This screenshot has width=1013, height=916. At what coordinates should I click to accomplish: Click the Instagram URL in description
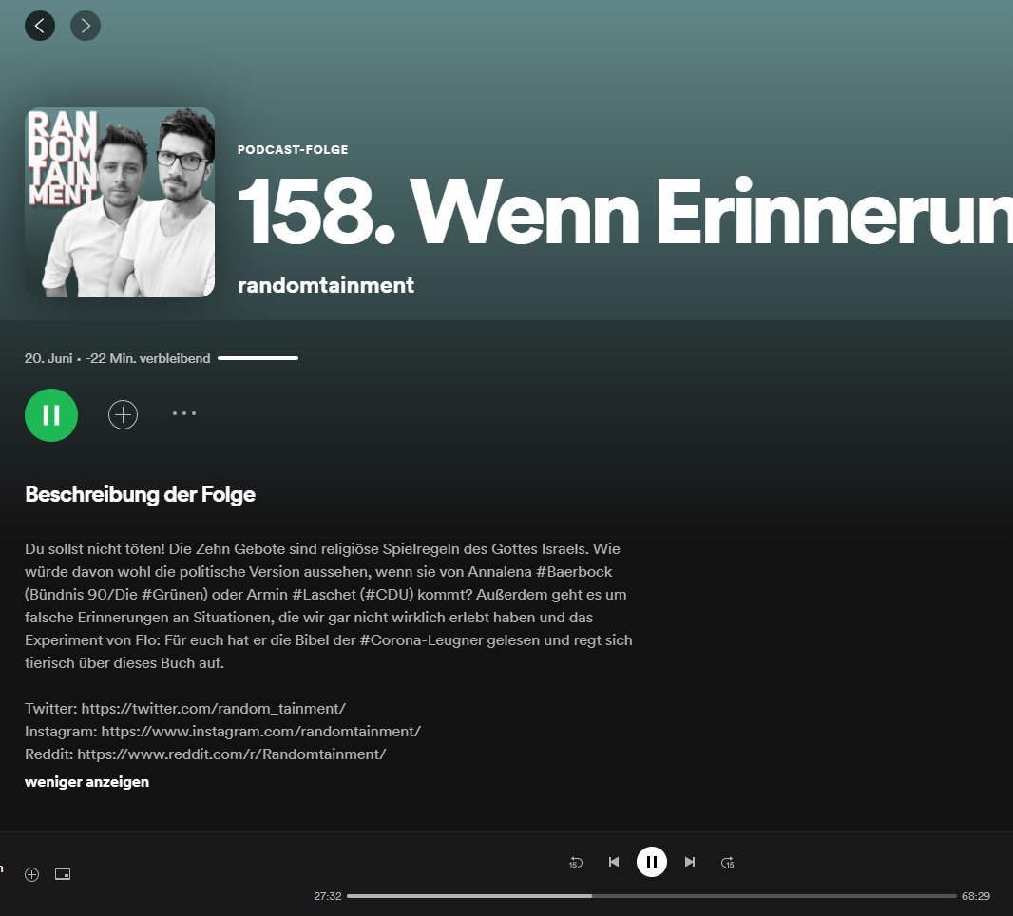[261, 732]
